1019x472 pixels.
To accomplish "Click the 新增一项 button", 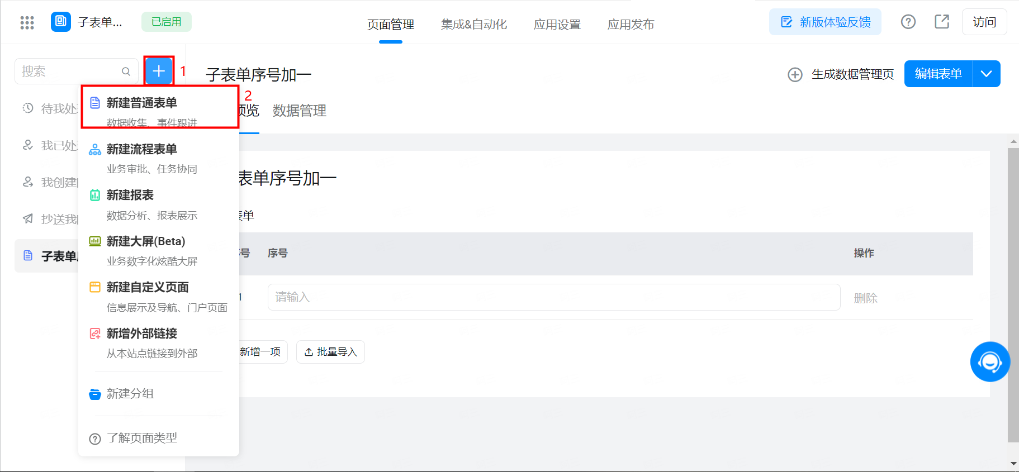I will tap(260, 352).
